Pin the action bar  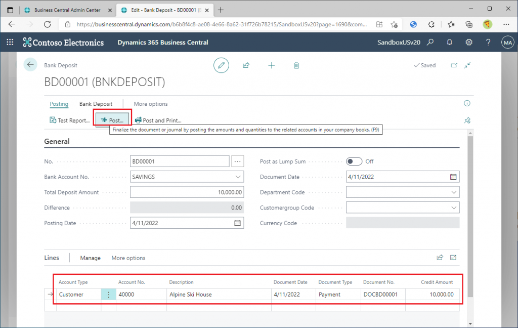click(467, 120)
